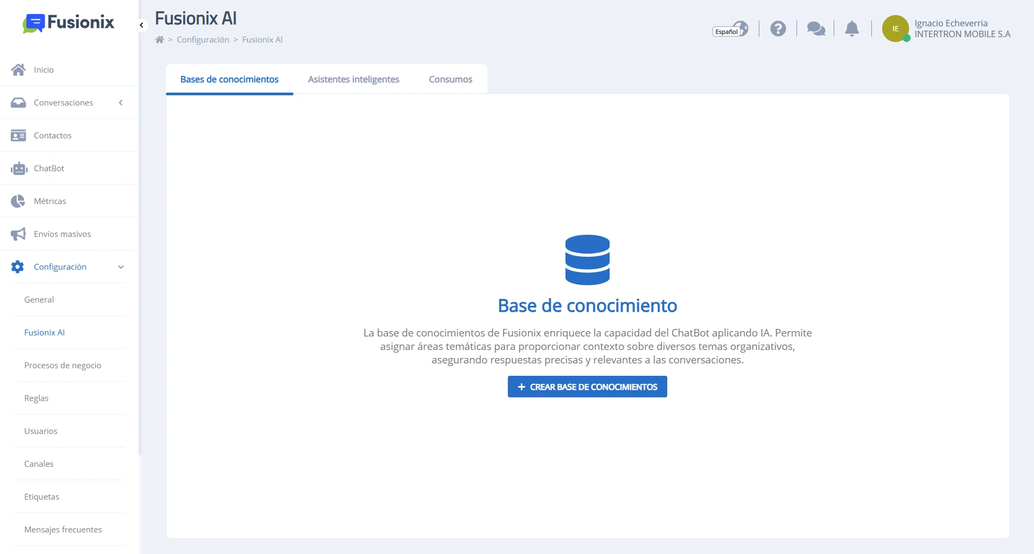Open Inicio via the home icon

click(18, 69)
